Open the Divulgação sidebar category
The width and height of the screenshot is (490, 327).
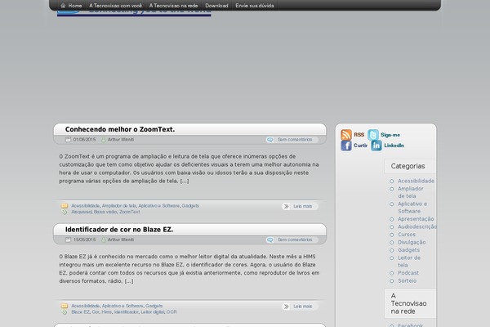point(412,242)
